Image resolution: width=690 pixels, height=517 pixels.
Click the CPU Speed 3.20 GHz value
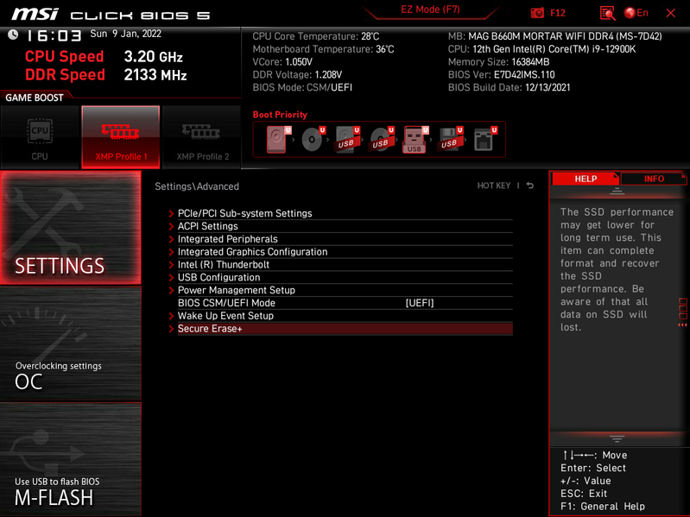pyautogui.click(x=153, y=57)
